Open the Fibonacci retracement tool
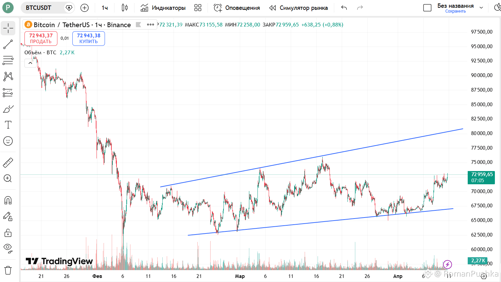 tap(8, 60)
